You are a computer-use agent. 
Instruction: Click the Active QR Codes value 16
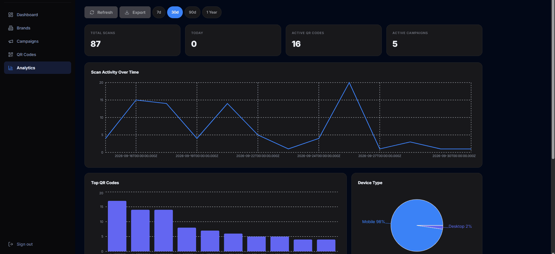pyautogui.click(x=296, y=44)
